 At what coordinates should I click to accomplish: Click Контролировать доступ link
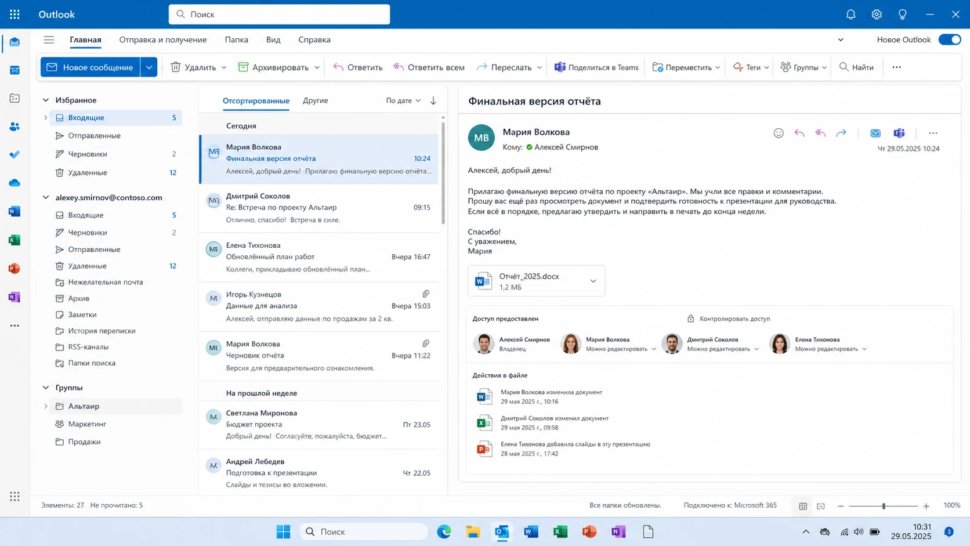(734, 319)
